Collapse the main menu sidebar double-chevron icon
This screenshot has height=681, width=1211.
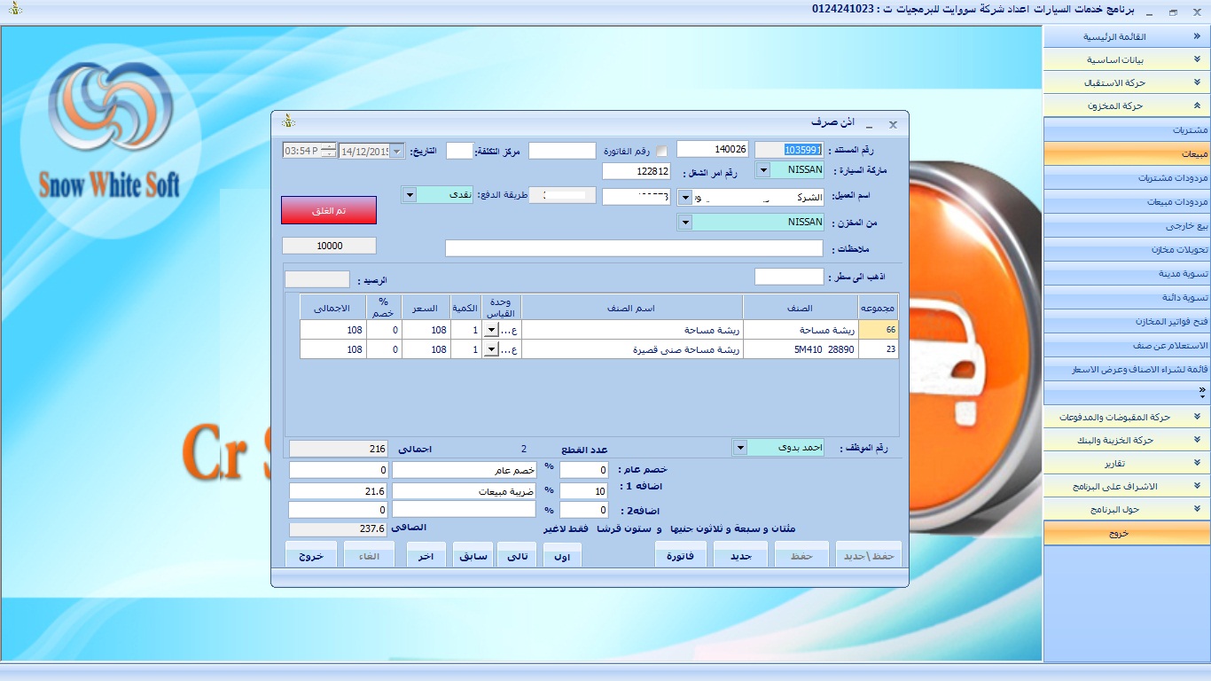point(1197,37)
